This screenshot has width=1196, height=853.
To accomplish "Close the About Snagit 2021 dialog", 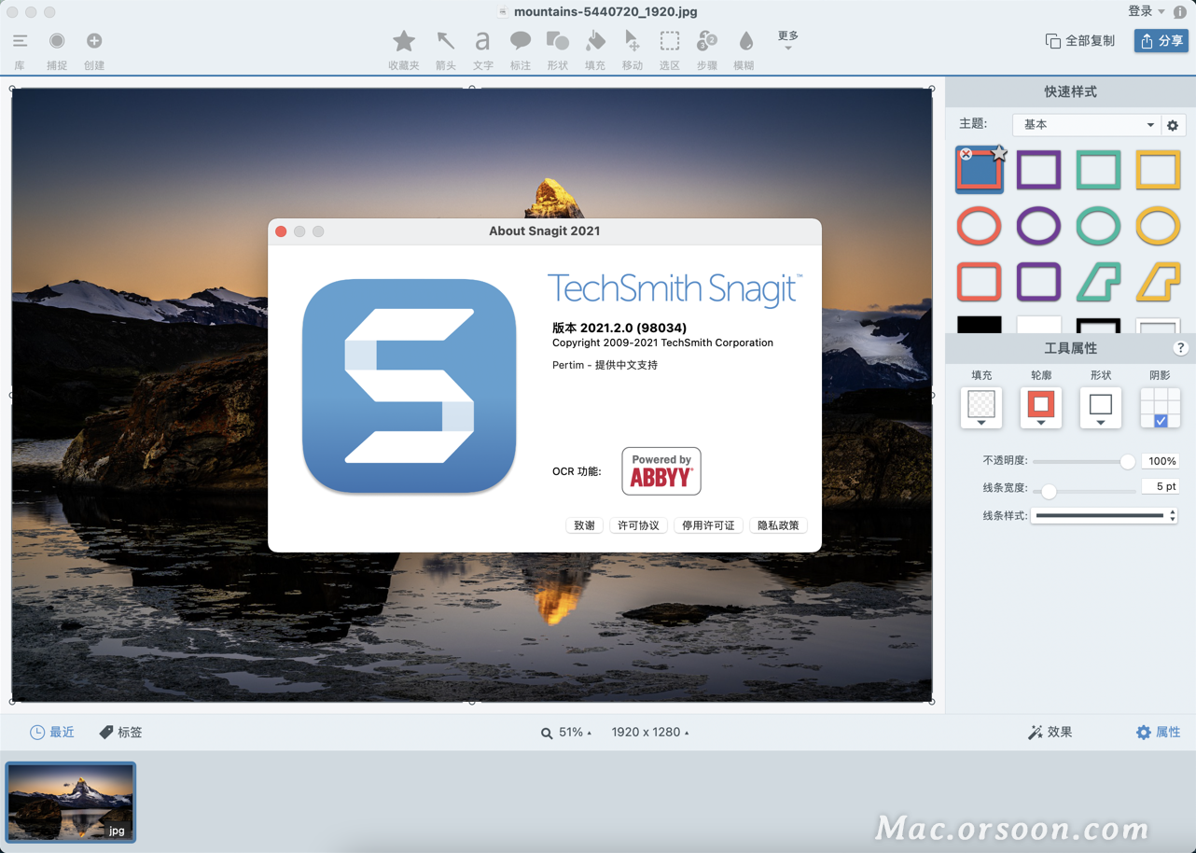I will click(281, 231).
